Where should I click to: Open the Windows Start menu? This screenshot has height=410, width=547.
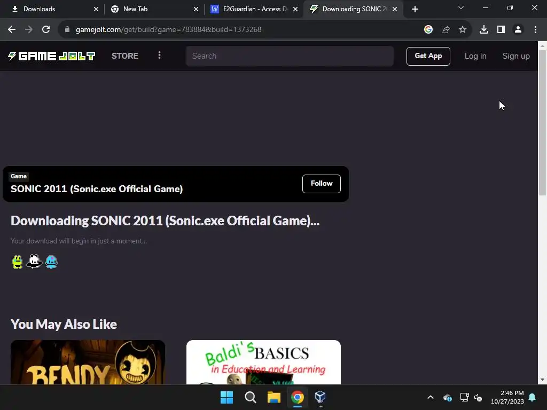[x=226, y=397]
